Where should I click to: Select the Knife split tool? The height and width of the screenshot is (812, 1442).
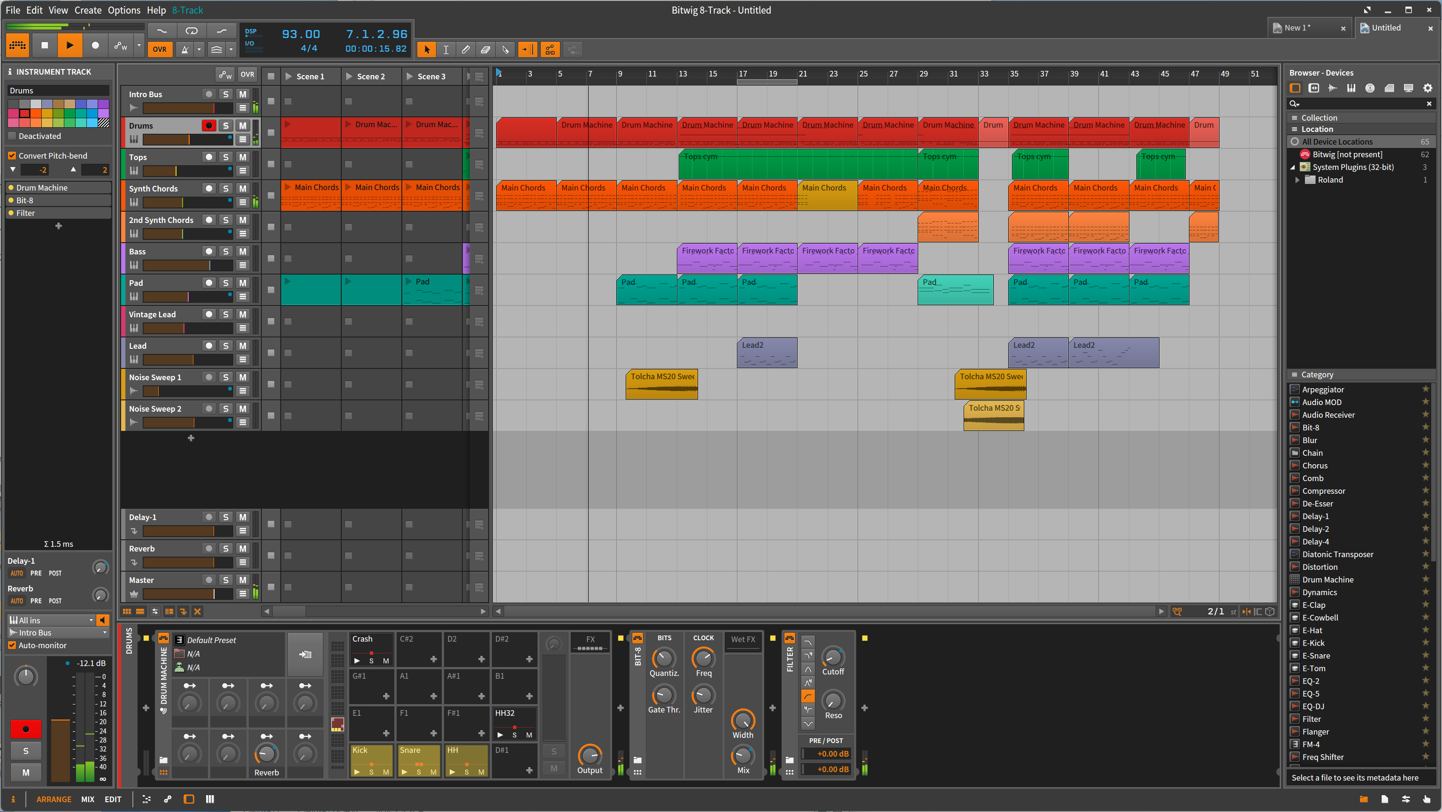pos(506,50)
